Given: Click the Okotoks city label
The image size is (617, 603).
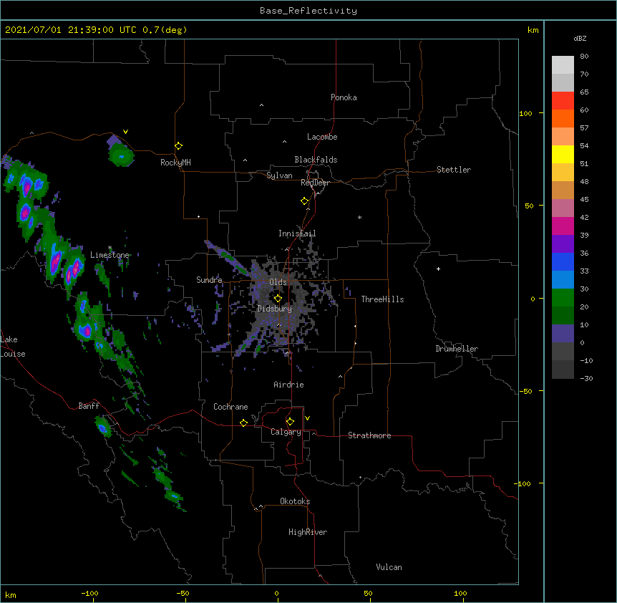Looking at the screenshot, I should click(295, 501).
